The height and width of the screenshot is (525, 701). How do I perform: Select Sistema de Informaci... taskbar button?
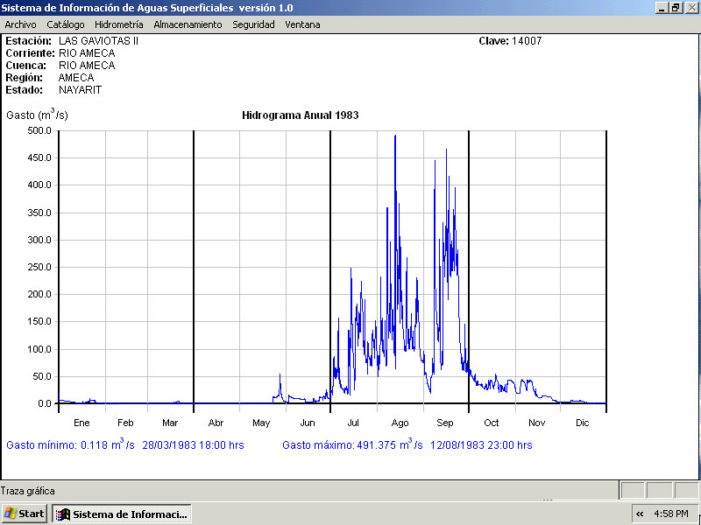pyautogui.click(x=122, y=514)
